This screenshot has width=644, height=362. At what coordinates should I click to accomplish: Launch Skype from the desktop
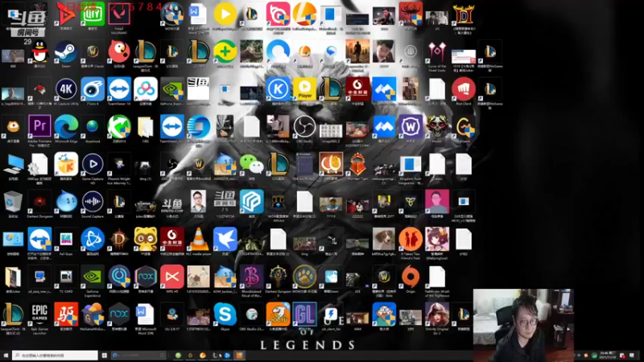tap(225, 315)
